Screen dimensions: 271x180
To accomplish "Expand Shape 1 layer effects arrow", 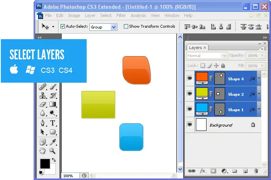I will click(x=259, y=109).
